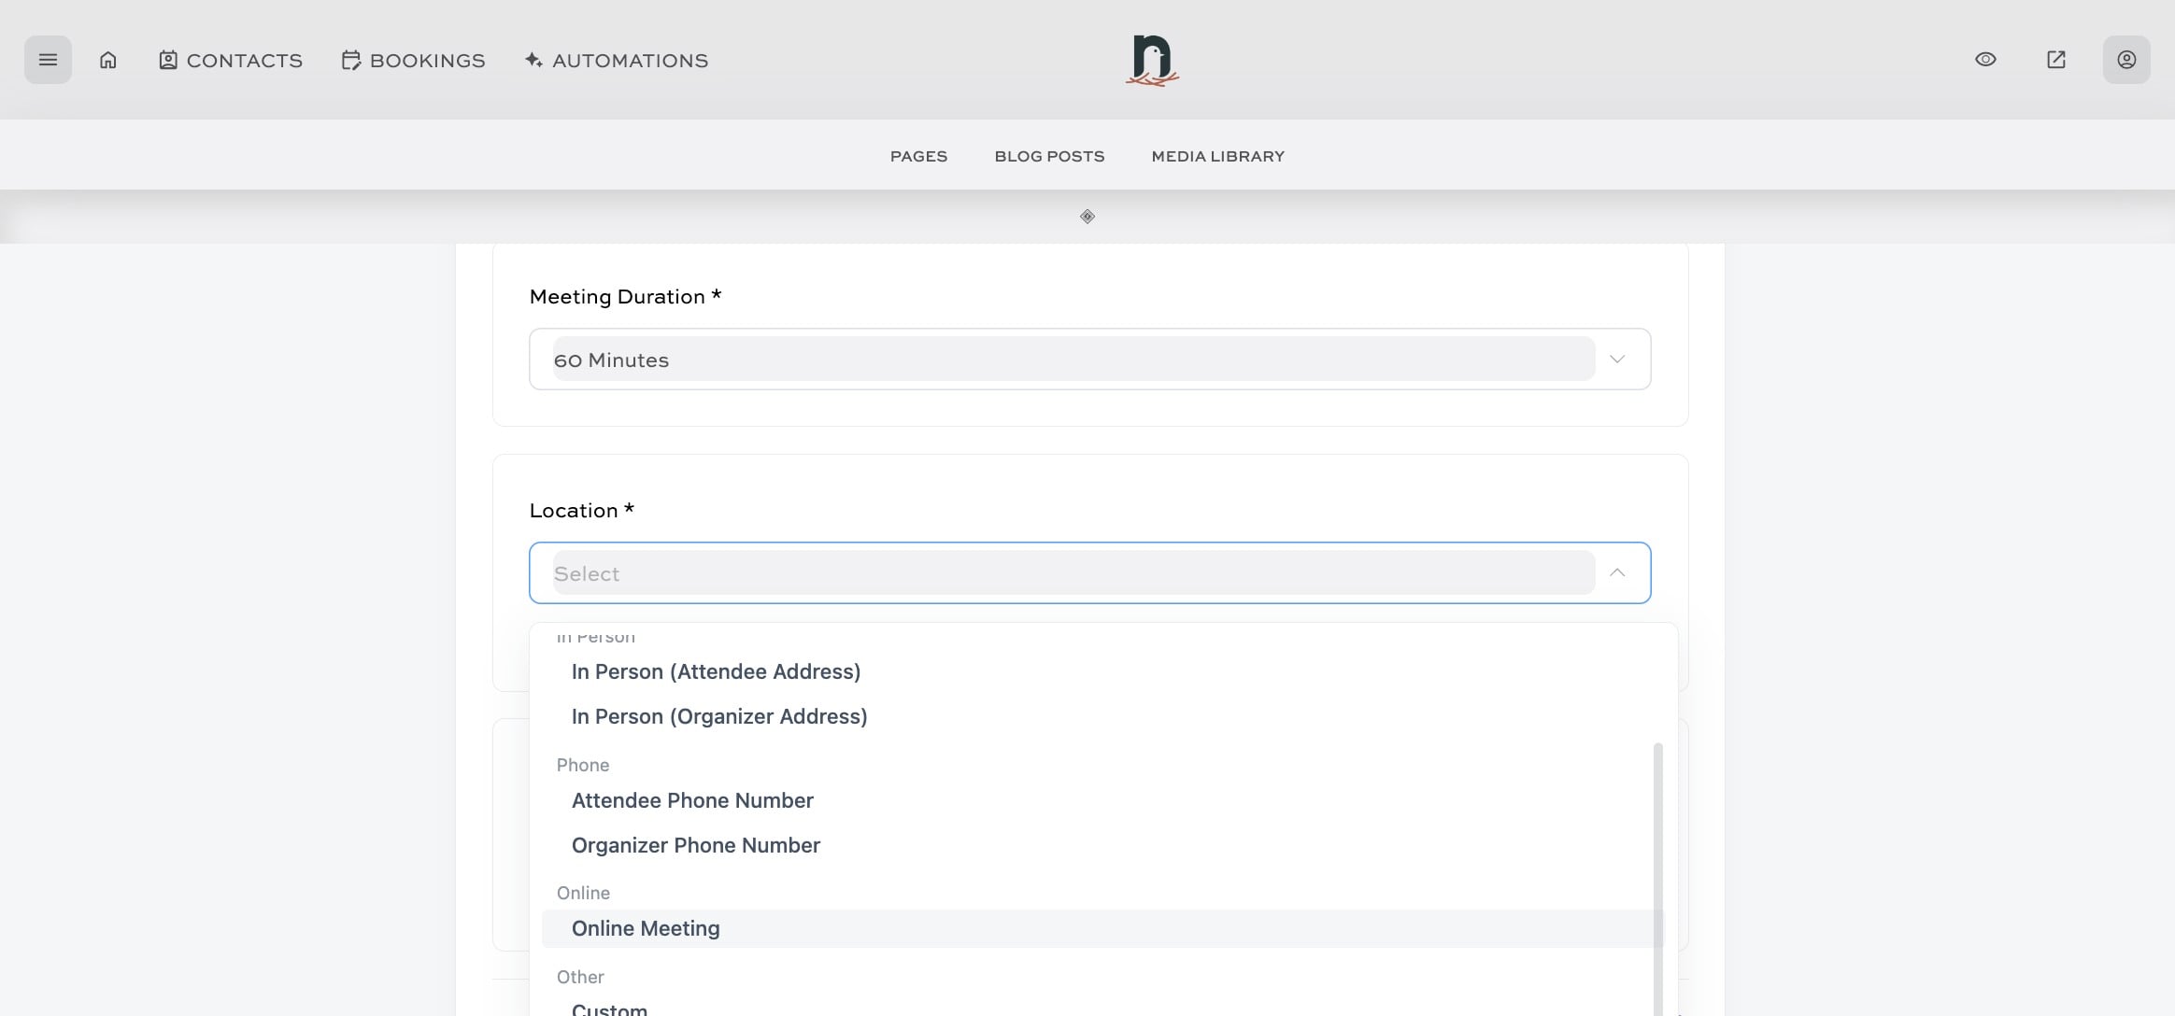Click the nest bird logo

(x=1152, y=61)
